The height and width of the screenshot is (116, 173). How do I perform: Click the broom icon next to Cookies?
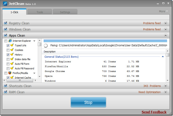coord(12,50)
